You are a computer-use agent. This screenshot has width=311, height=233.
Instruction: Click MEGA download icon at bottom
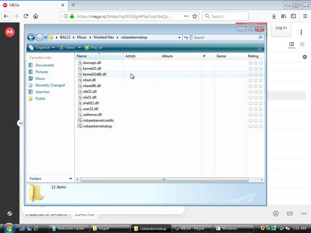[x=276, y=213]
